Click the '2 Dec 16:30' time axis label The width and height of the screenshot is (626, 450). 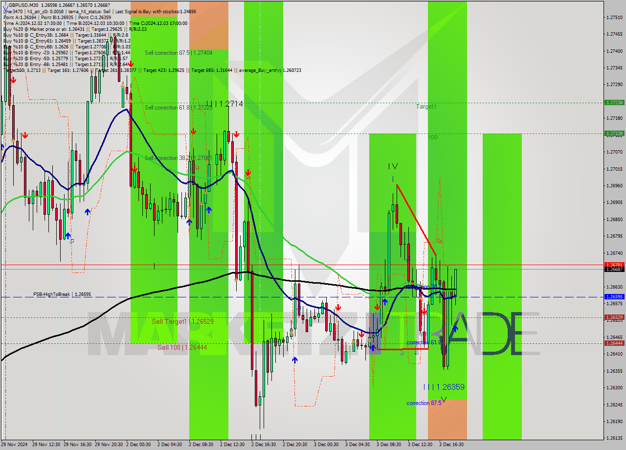point(264,445)
